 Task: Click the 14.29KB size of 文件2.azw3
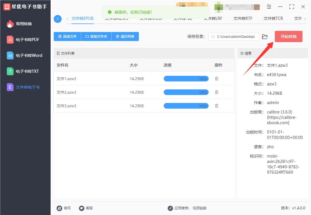[x=137, y=92]
